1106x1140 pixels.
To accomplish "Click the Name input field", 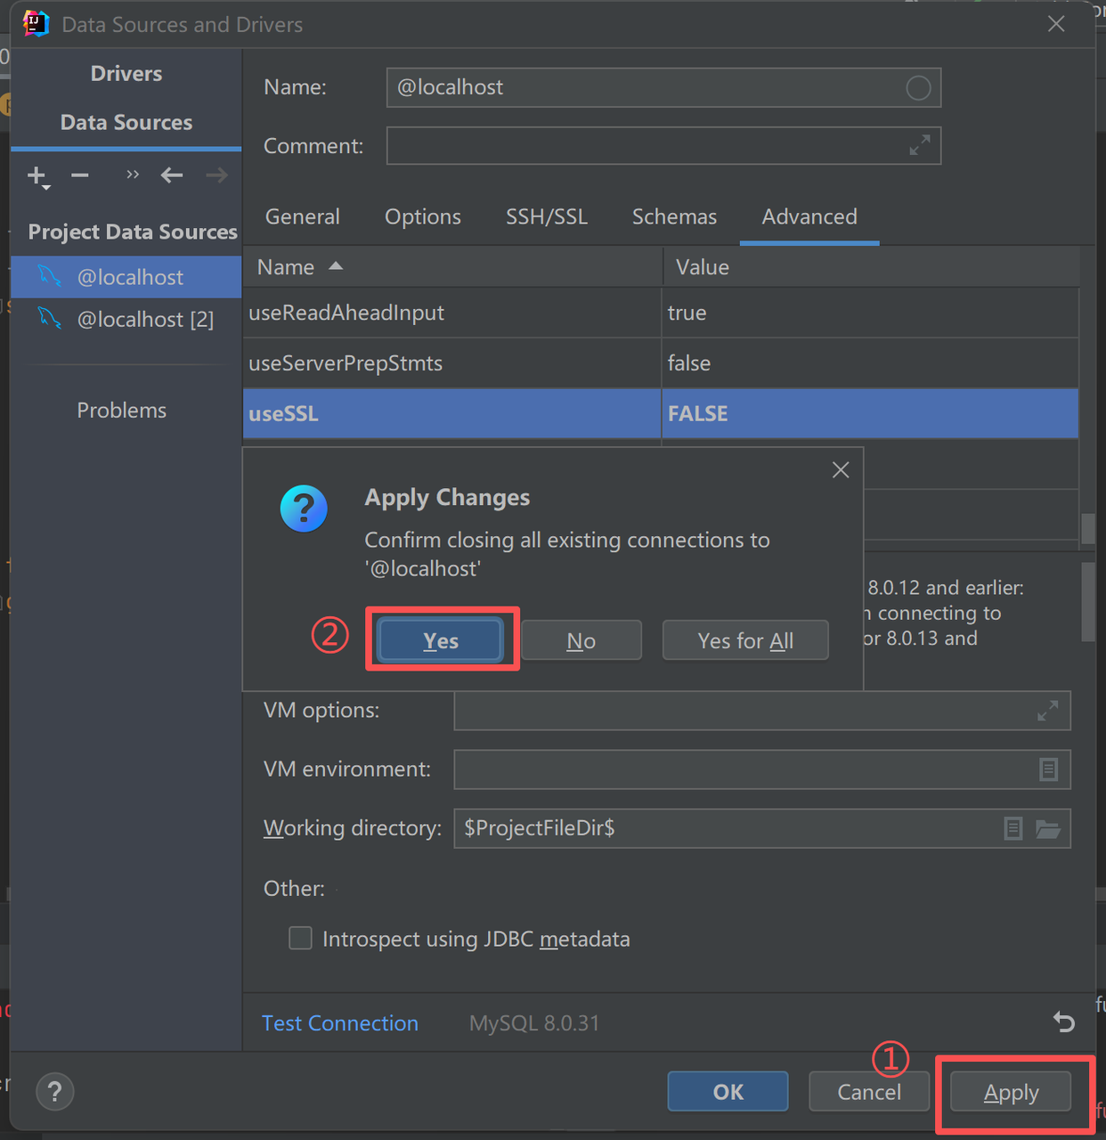I will click(663, 87).
